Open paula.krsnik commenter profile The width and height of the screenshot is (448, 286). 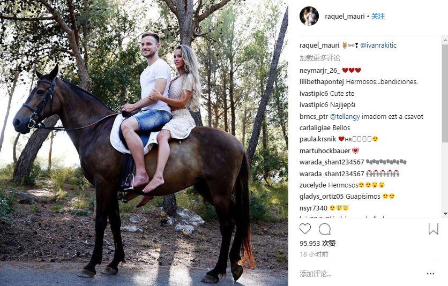318,139
